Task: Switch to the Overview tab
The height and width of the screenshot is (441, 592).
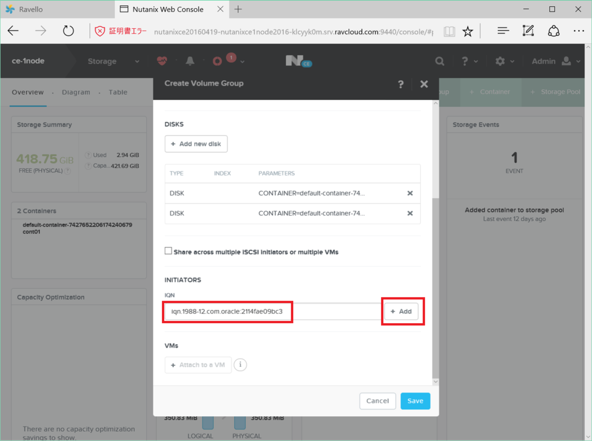Action: (28, 92)
